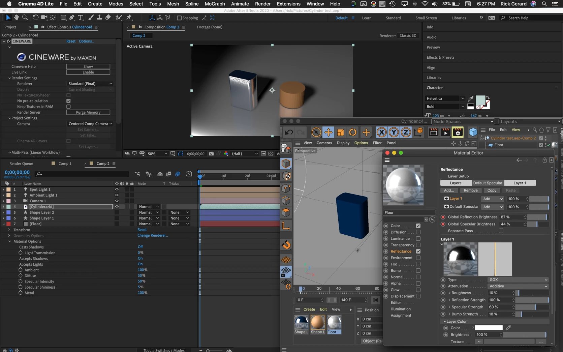This screenshot has width=563, height=352.
Task: Switch to the Render Queue tab
Action: coord(21,164)
